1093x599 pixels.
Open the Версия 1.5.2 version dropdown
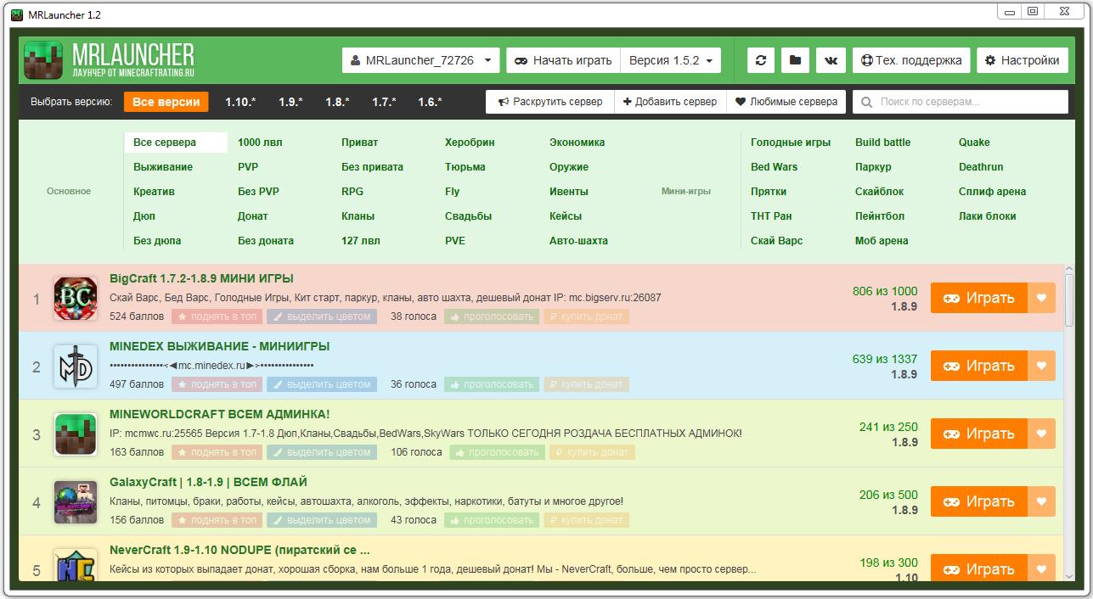pos(670,60)
